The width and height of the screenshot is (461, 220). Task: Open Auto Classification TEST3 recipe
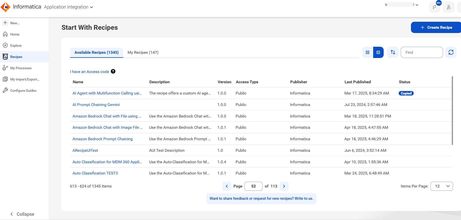(95, 173)
